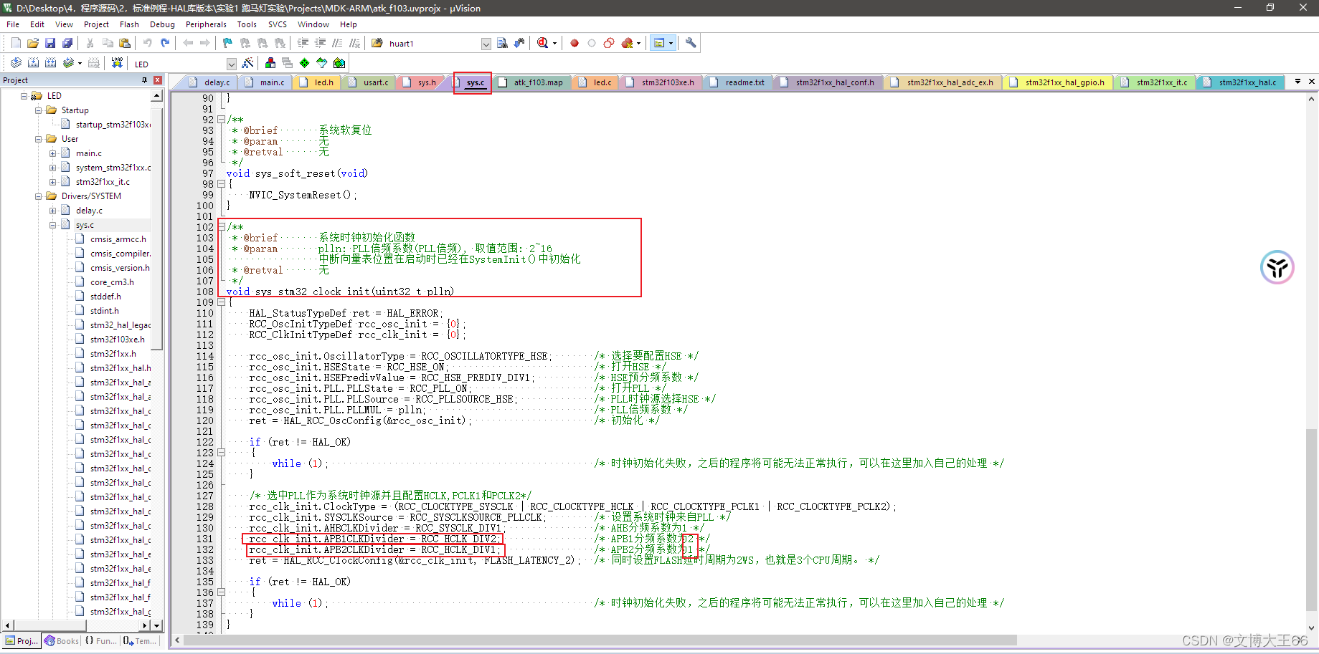1319x654 pixels.
Task: Select core_cm3.h in the Project tree
Action: [112, 282]
